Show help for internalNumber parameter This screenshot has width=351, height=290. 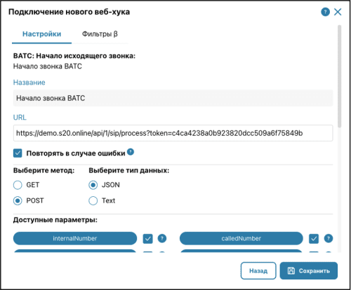coord(162,238)
